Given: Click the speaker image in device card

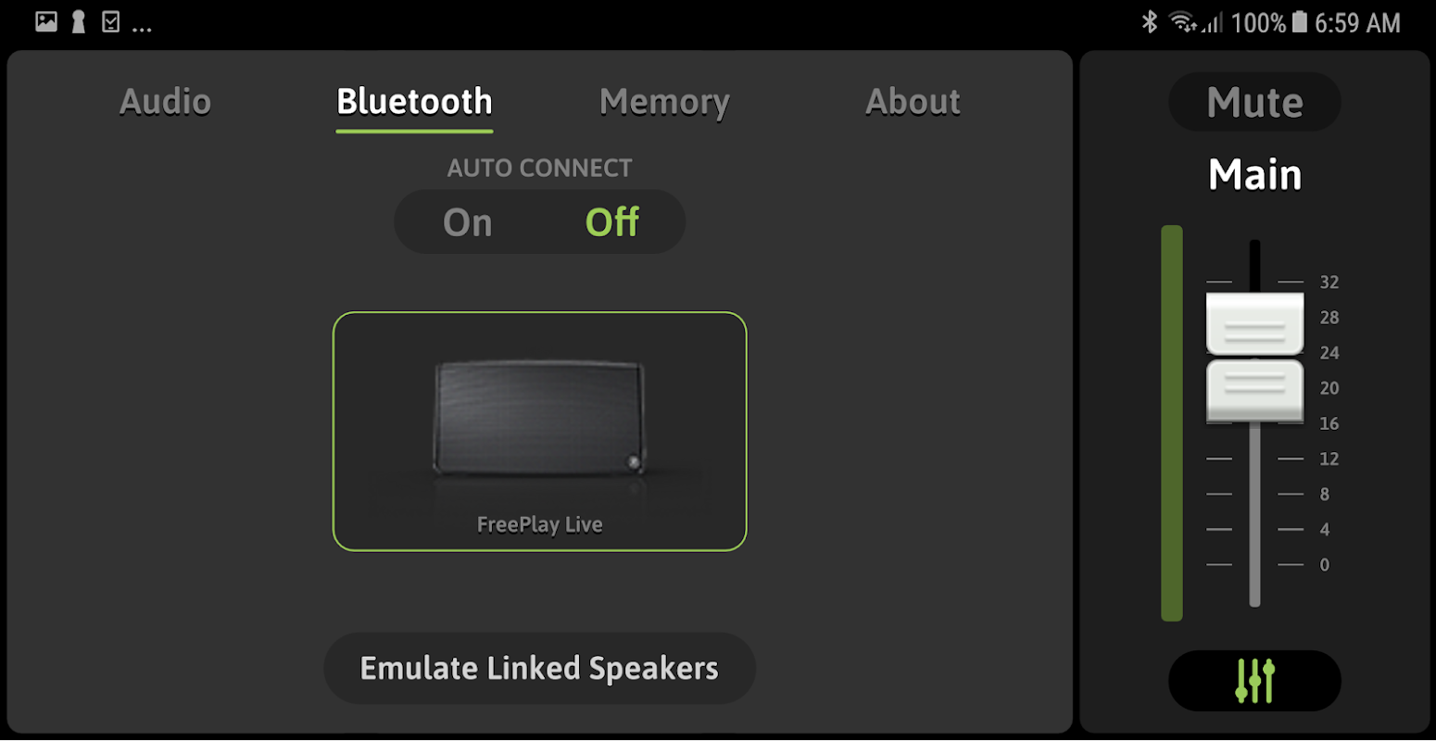Looking at the screenshot, I should [538, 419].
